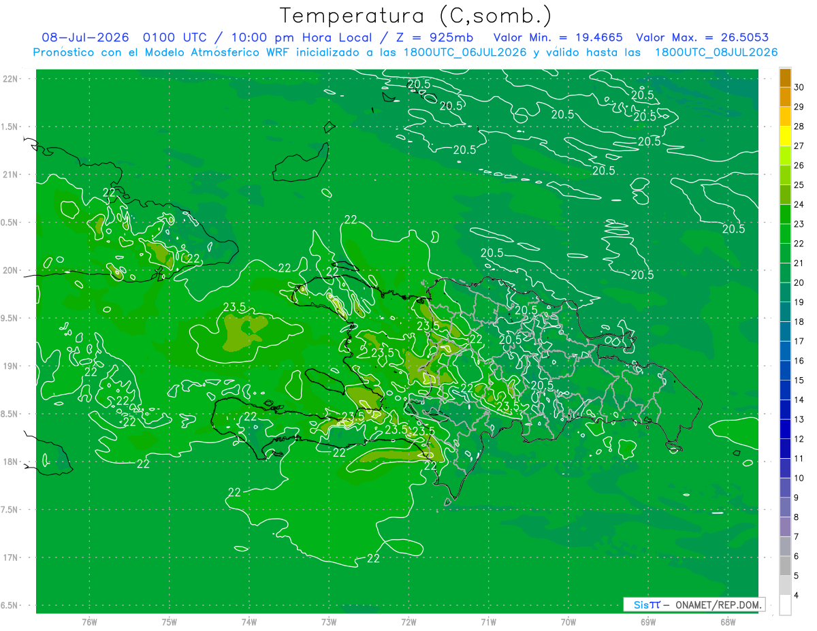Pick the yellow swatch between 27 and 28
817x631 pixels.
[785, 136]
